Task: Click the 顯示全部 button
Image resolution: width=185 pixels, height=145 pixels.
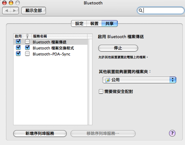Action: 34,10
